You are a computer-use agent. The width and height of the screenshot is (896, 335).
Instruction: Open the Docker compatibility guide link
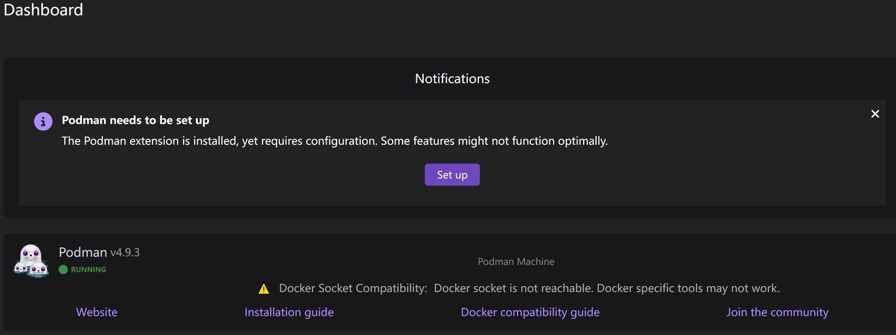pos(530,312)
